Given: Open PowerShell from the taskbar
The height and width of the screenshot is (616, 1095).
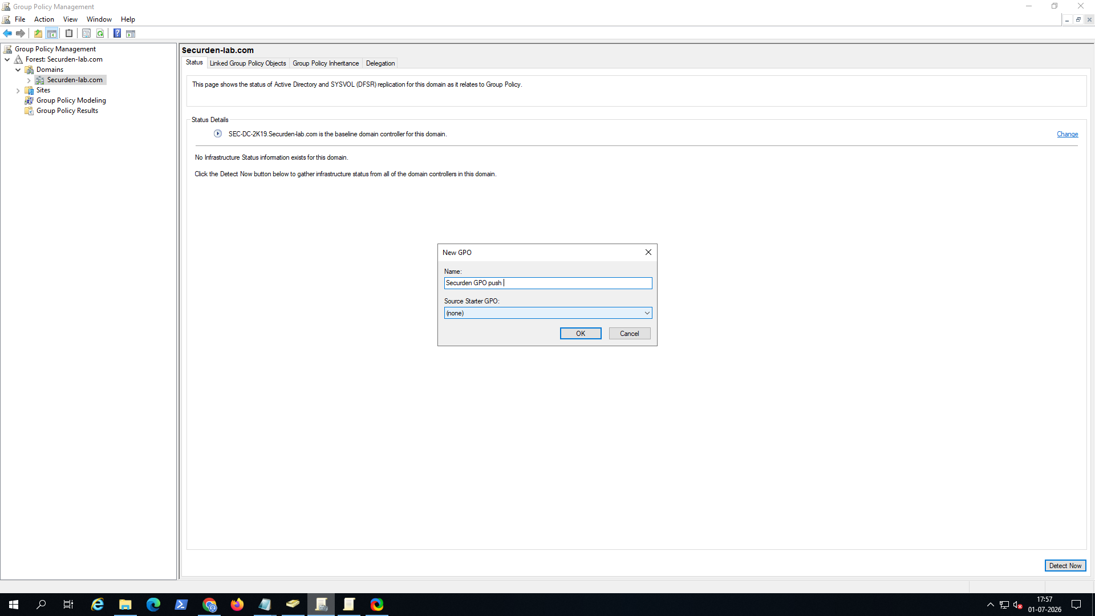Looking at the screenshot, I should click(181, 605).
